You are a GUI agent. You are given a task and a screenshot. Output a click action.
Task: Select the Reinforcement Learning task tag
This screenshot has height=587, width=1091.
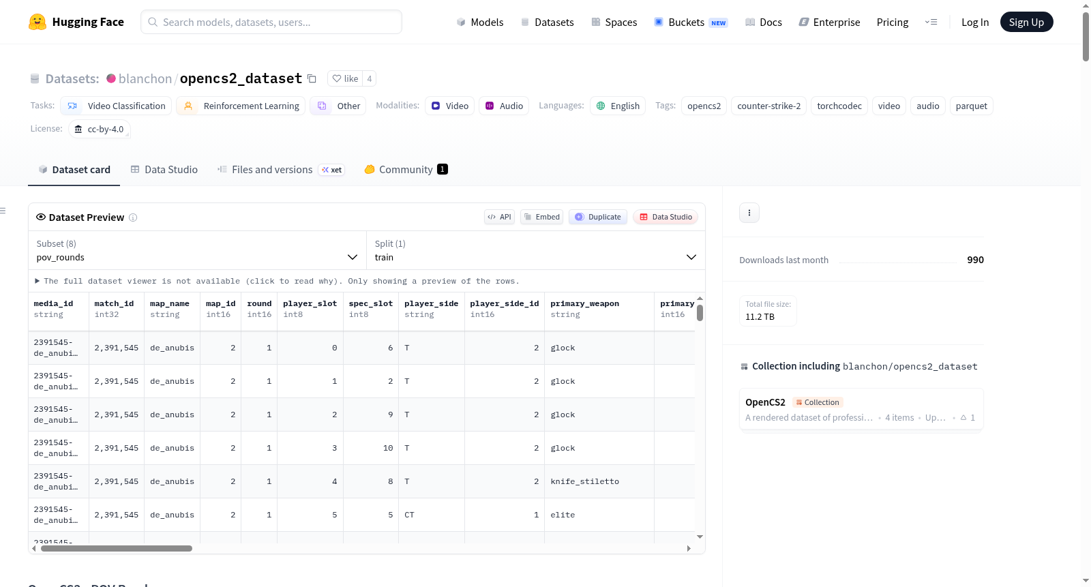coord(241,106)
